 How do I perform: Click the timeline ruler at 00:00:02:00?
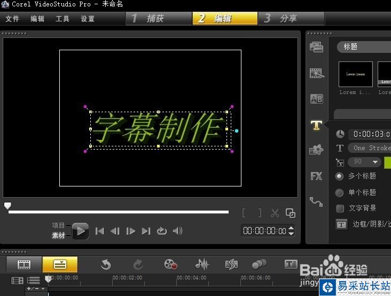coord(128,278)
